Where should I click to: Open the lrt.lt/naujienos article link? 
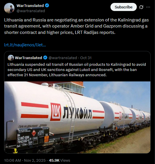click(x=25, y=45)
